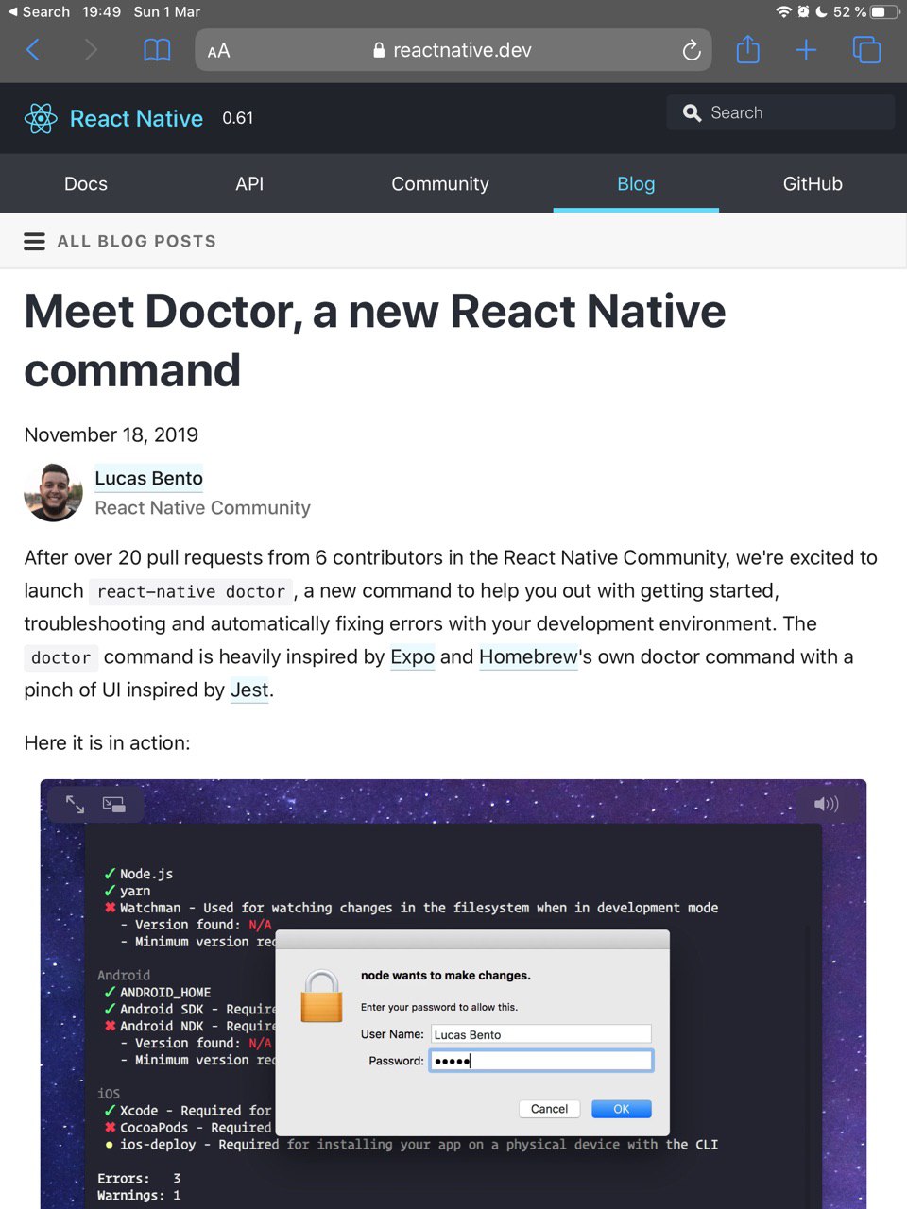This screenshot has width=907, height=1209.
Task: Click the React Native atom logo
Action: (41, 118)
